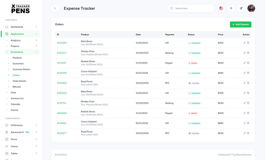This screenshot has width=265, height=160.
Task: Edit order #625877 via its pencil icon
Action: pos(245,133)
